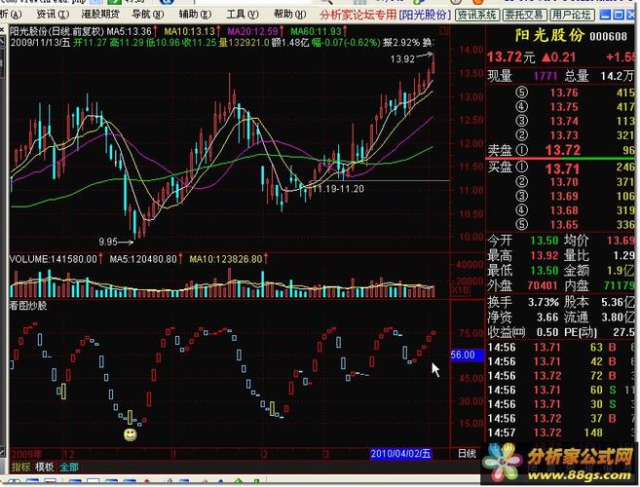Click the smiley face buy signal icon

click(131, 434)
